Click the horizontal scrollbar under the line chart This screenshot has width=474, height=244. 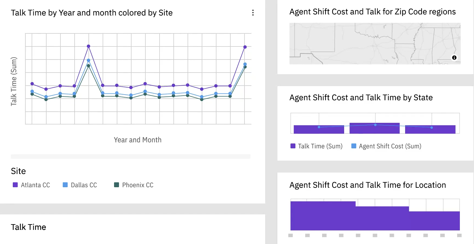pos(130,157)
